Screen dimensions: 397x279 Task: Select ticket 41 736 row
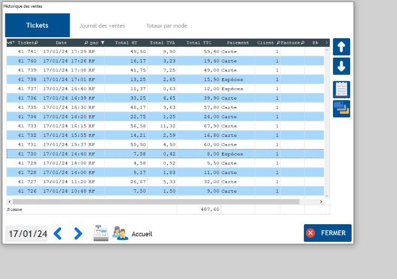[x=143, y=98]
